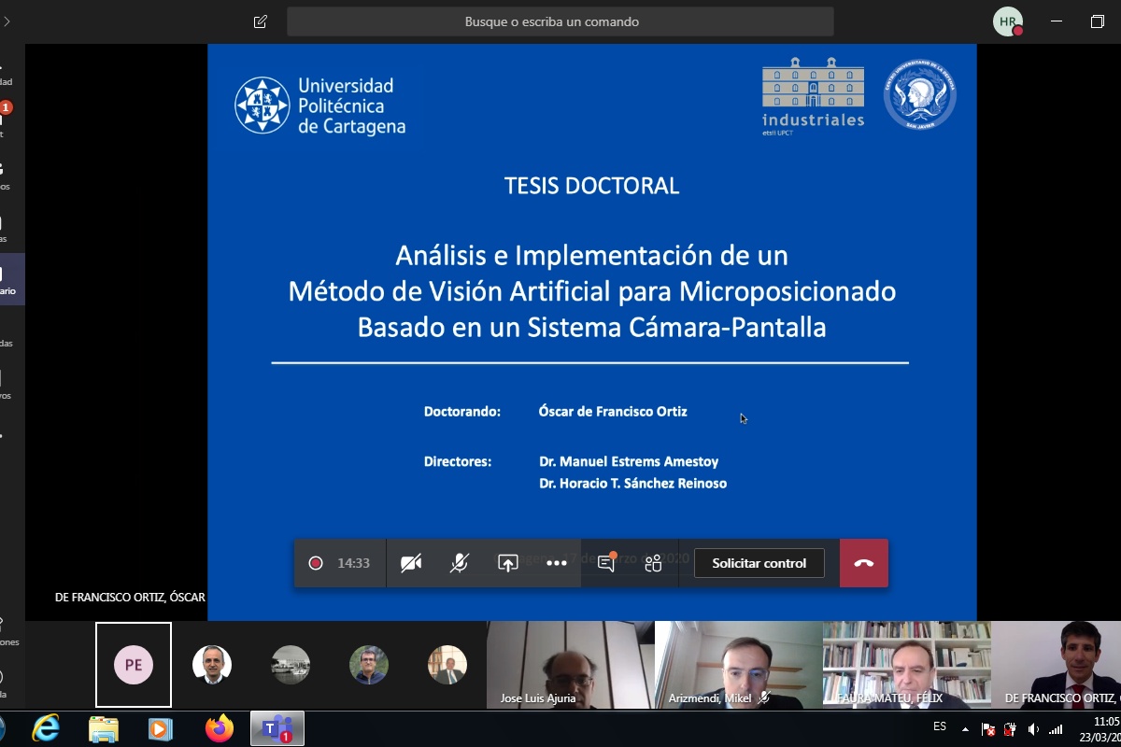Click the red recording indicator
Image resolution: width=1121 pixels, height=747 pixels.
click(x=316, y=563)
